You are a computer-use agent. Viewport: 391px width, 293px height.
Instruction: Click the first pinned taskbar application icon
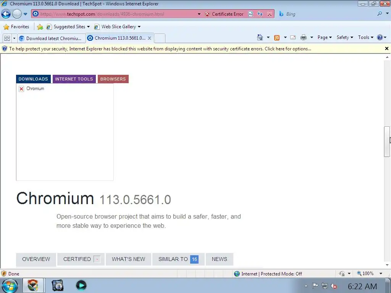click(33, 285)
